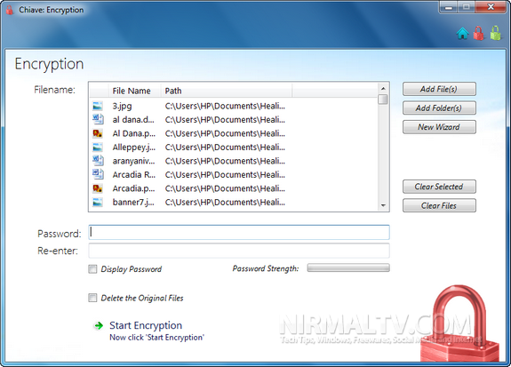
Task: Select the document icon beside aranyaniv...
Action: tap(98, 161)
